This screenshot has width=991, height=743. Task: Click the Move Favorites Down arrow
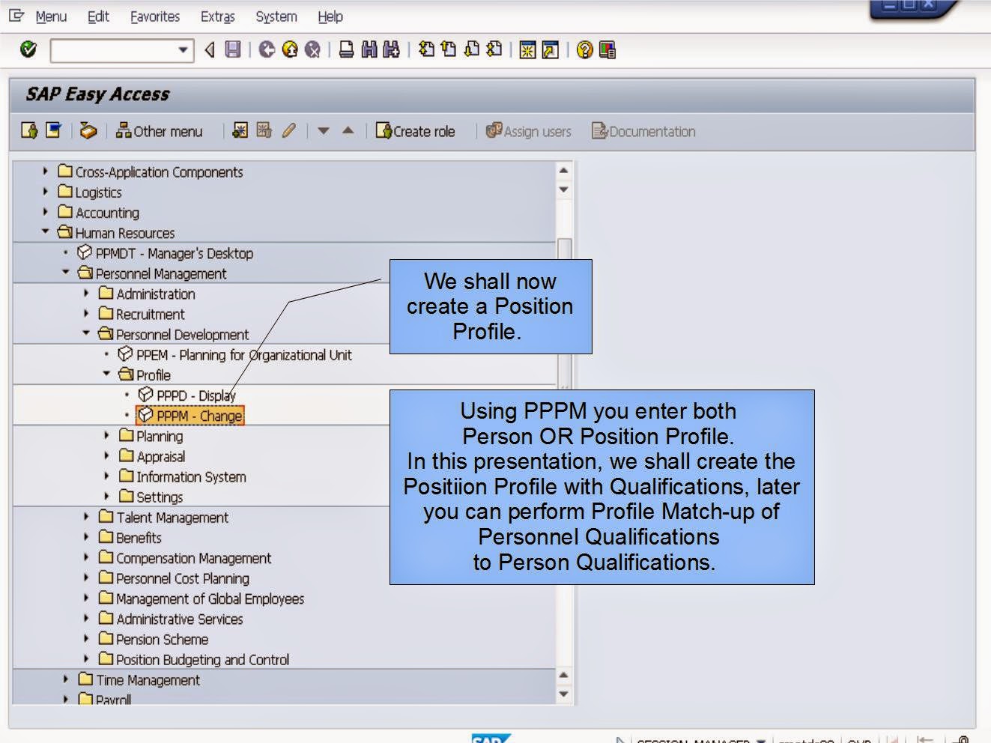coord(324,131)
